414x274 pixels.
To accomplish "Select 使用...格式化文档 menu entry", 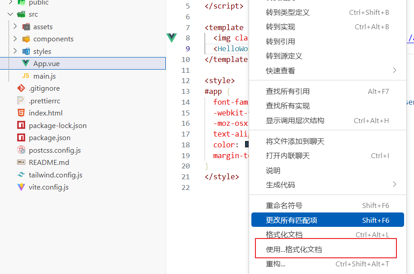I will pos(328,249).
